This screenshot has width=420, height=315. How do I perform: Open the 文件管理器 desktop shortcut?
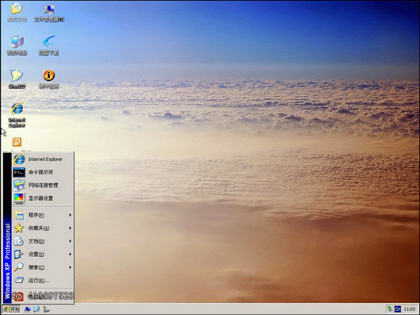pos(49,10)
